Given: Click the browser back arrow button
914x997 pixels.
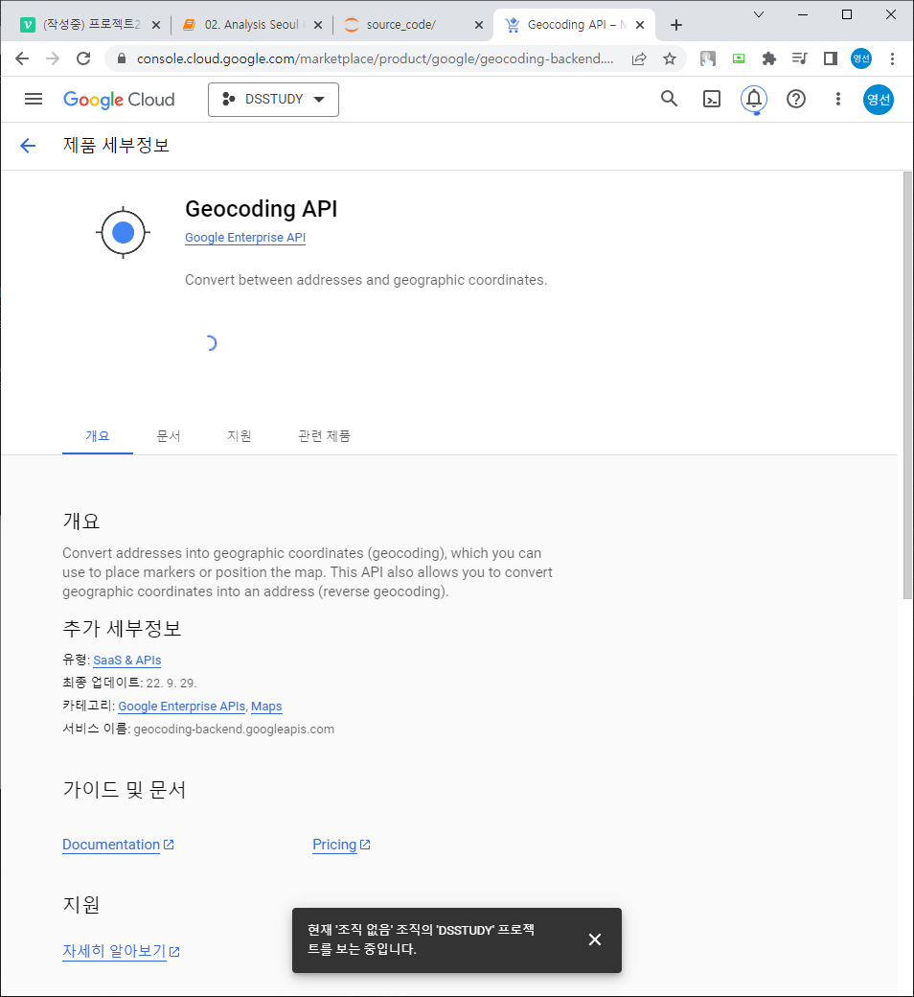Looking at the screenshot, I should (22, 58).
